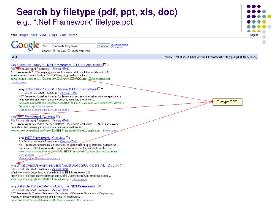277x208 pixels.
Task: Select the Web tab in the top navigation
Action: tap(14, 35)
